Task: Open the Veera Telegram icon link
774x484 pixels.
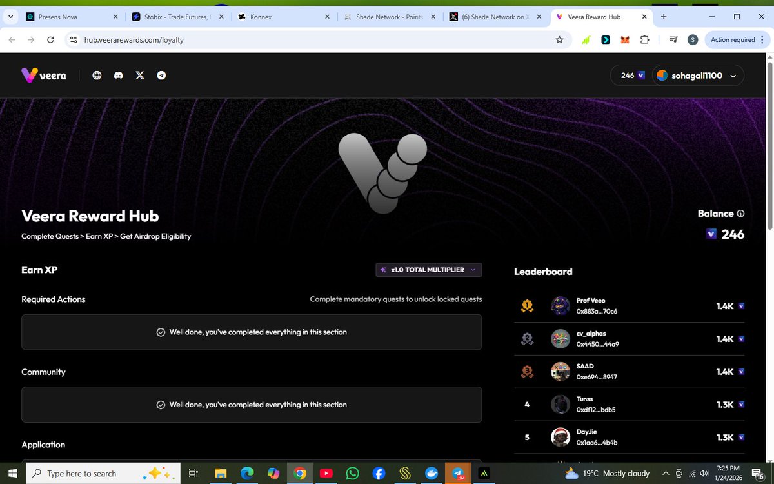Action: [161, 76]
